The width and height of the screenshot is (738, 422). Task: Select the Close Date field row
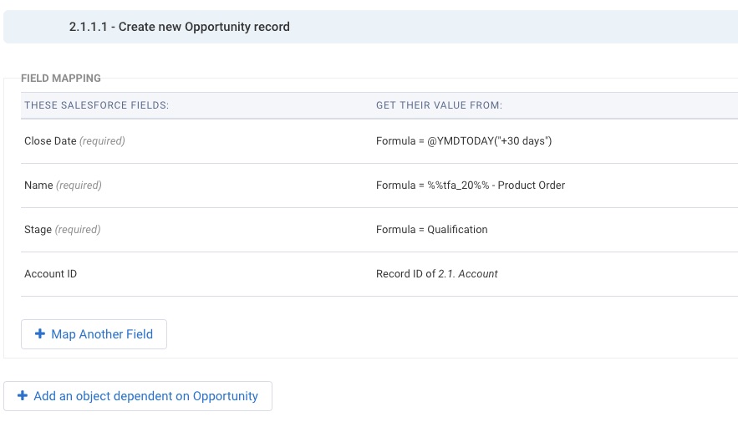[379, 141]
